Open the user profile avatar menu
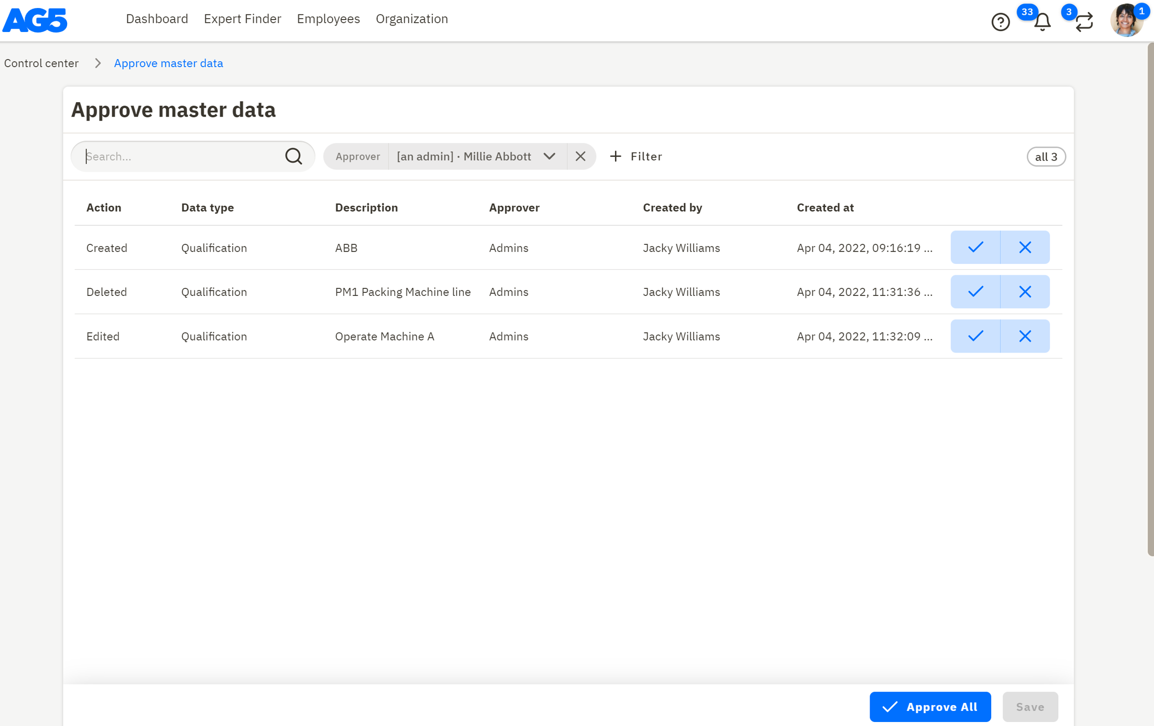The height and width of the screenshot is (726, 1154). pos(1126,21)
